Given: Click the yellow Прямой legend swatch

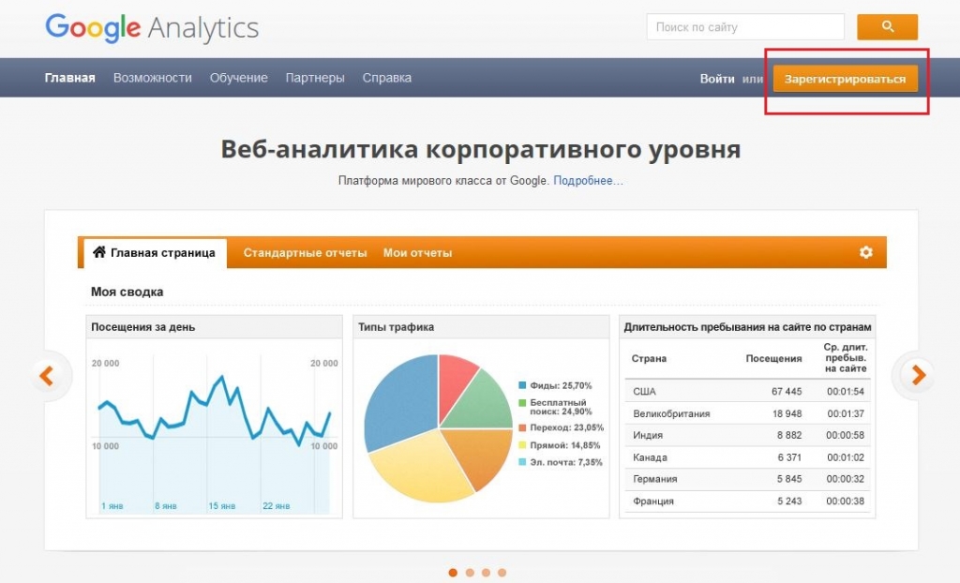Looking at the screenshot, I should point(522,445).
